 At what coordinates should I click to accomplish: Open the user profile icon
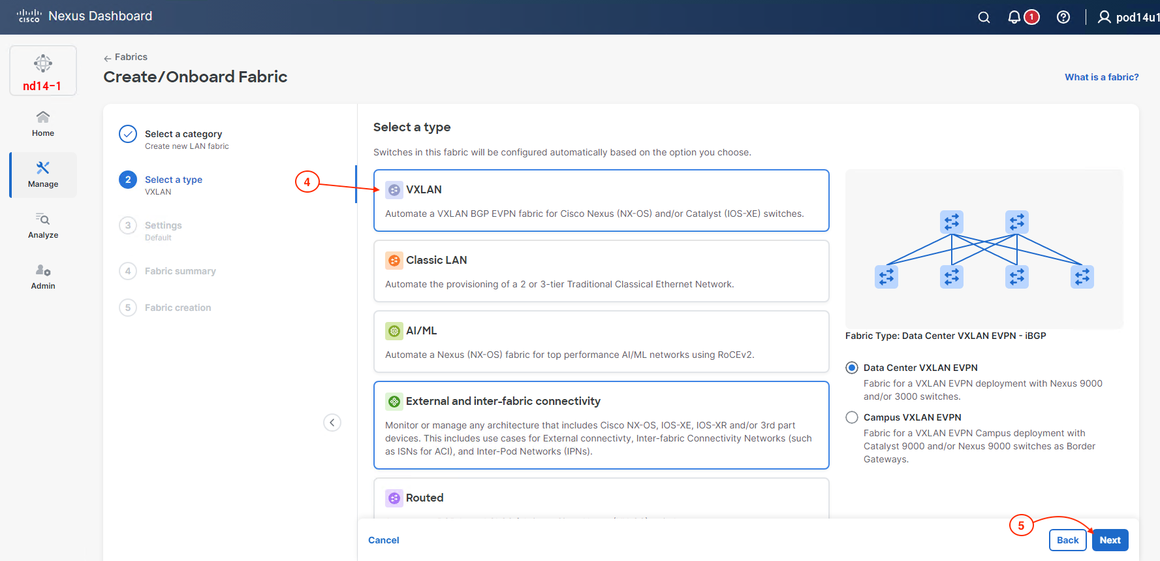point(1104,18)
